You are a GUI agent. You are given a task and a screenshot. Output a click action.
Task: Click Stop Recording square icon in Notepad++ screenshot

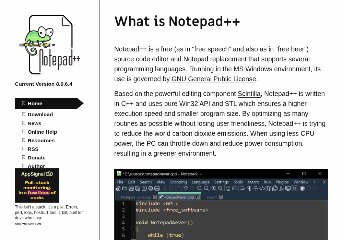point(309,189)
